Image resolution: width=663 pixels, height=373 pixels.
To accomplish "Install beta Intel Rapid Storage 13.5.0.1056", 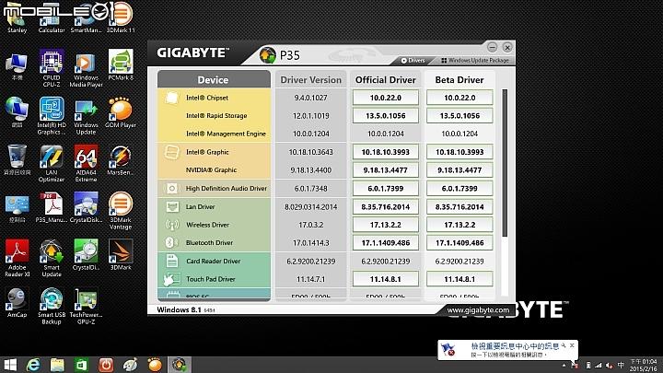I will pos(459,116).
